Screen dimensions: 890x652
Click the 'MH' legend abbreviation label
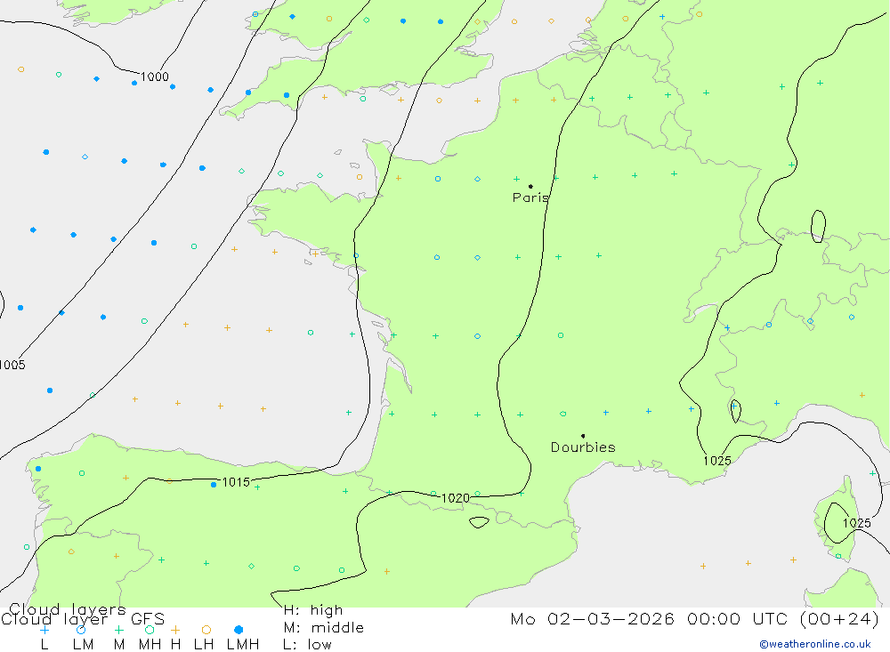tap(150, 645)
